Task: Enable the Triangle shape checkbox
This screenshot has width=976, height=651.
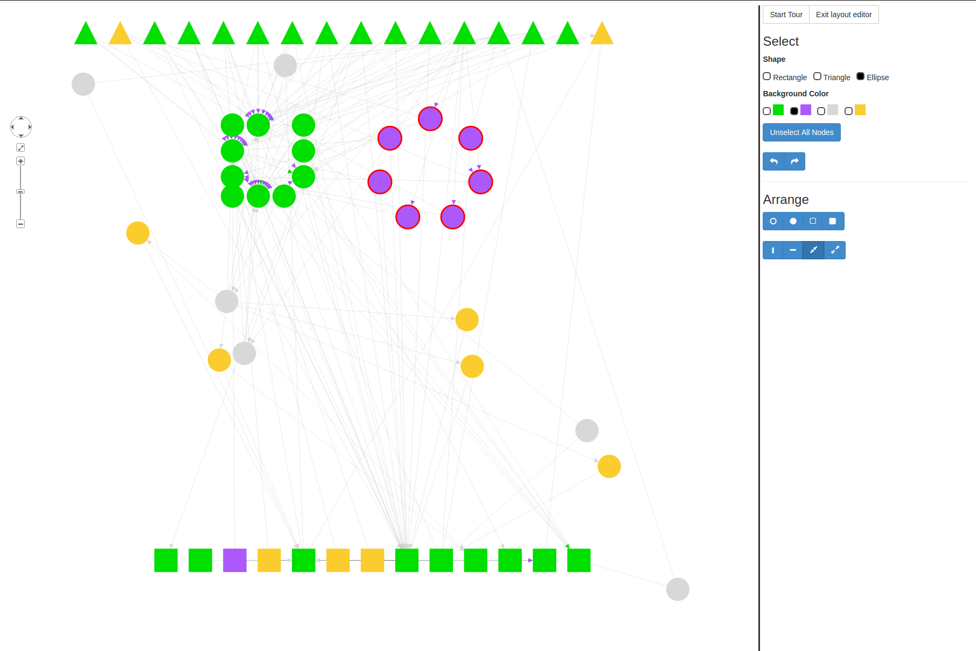Action: click(x=817, y=76)
